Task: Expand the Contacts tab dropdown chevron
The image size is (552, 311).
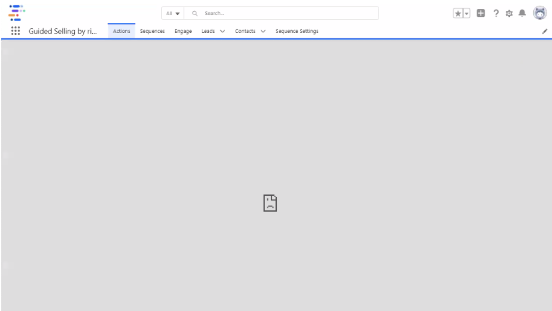Action: pyautogui.click(x=263, y=31)
